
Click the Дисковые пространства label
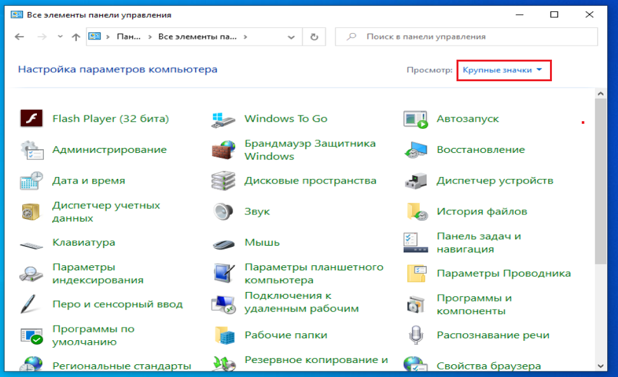click(310, 181)
